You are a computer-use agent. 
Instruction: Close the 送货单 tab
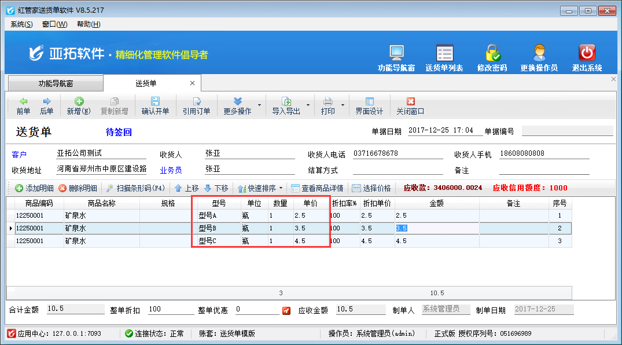[192, 83]
